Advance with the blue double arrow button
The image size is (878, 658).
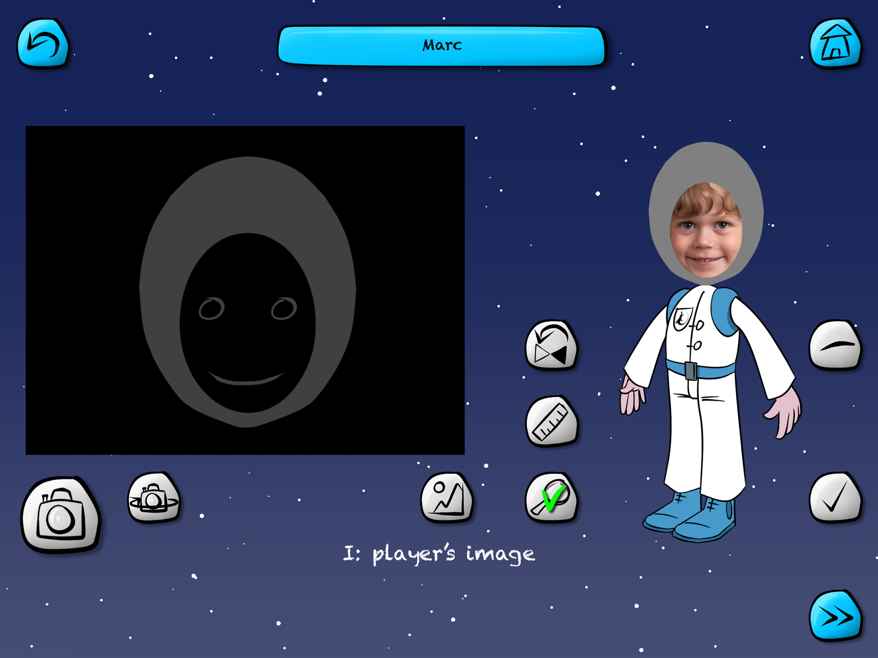coord(835,616)
